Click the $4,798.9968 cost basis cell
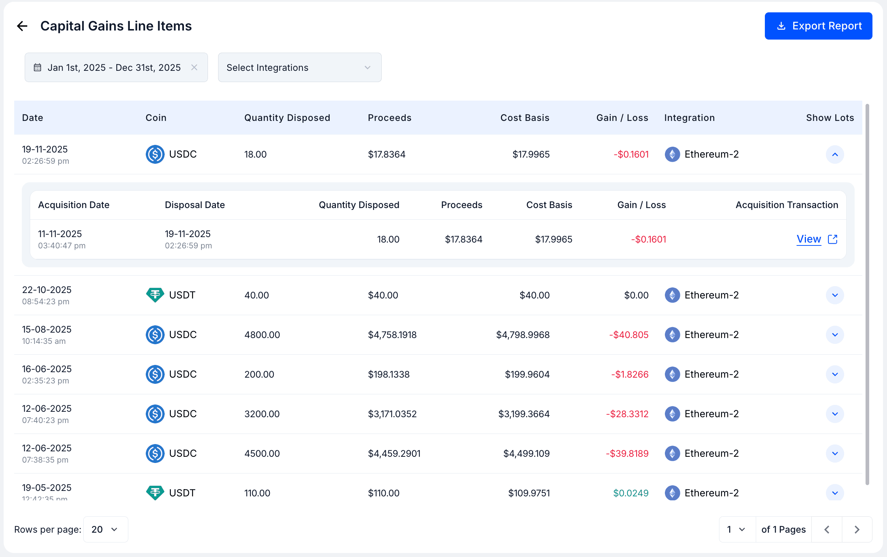 click(x=522, y=335)
